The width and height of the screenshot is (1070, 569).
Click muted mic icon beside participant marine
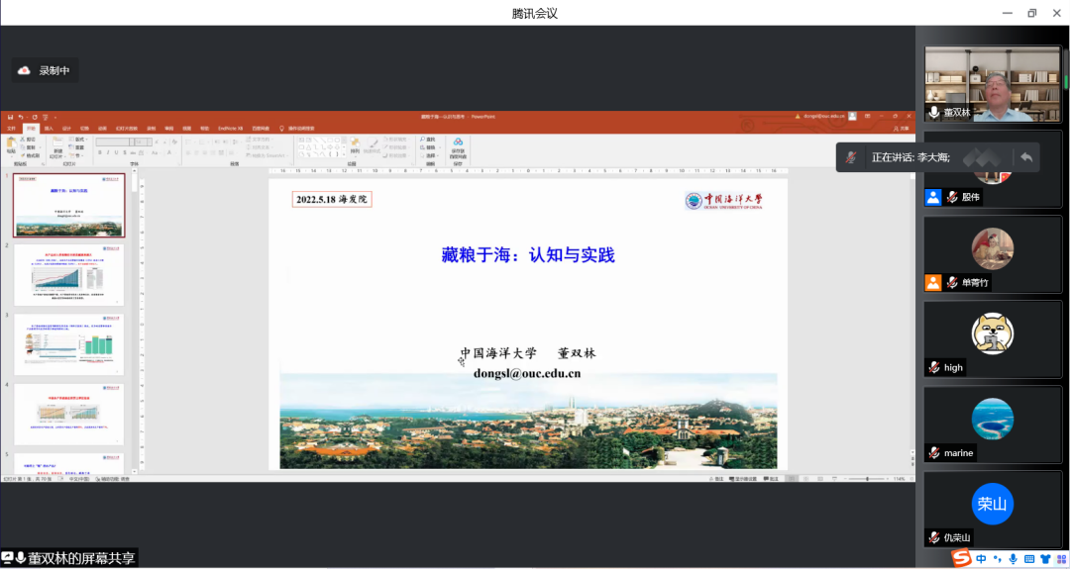click(933, 452)
